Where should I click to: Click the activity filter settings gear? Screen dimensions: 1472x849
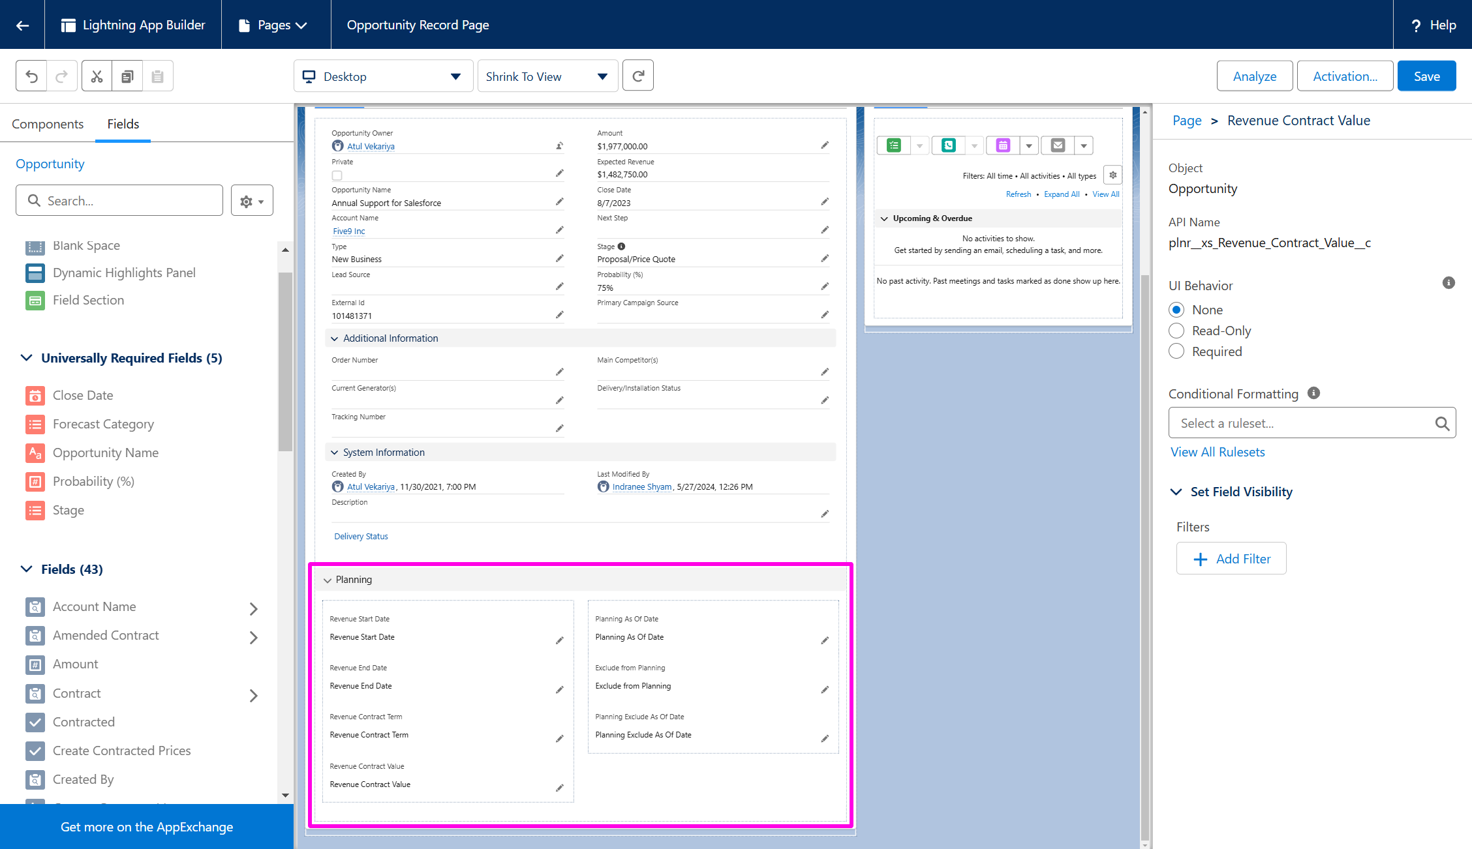(x=1112, y=175)
